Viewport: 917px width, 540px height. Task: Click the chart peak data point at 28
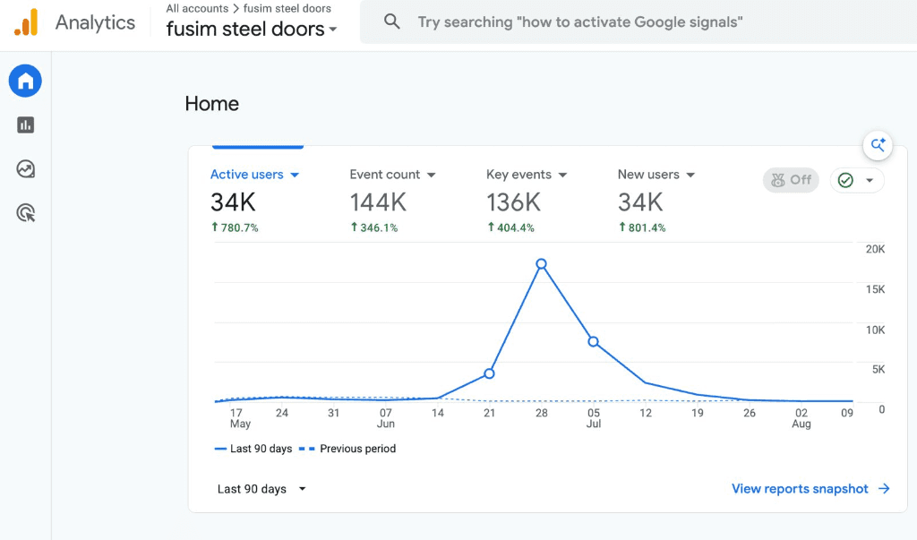[542, 264]
